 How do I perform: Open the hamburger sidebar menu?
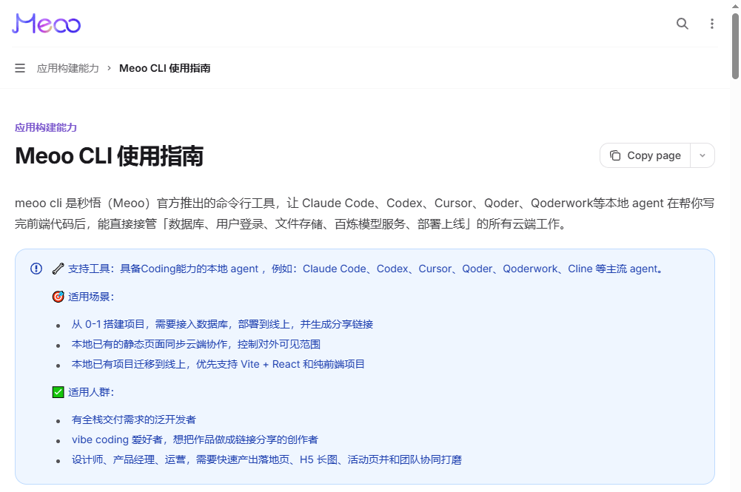[x=20, y=68]
